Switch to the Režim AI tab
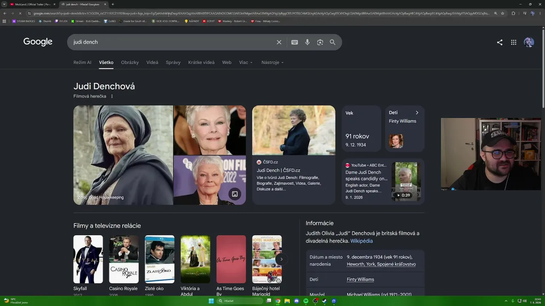This screenshot has height=306, width=545. [82, 62]
